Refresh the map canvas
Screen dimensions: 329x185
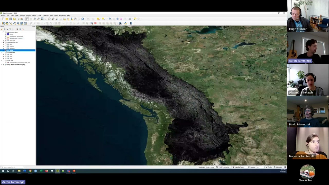(x=83, y=19)
